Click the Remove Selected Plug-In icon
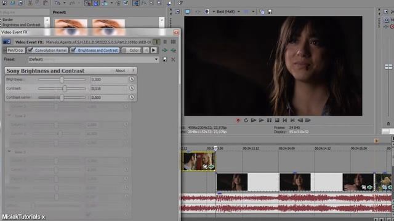 pos(173,50)
